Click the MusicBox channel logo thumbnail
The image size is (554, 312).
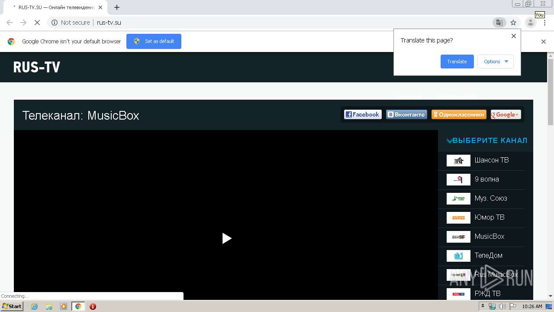(458, 237)
